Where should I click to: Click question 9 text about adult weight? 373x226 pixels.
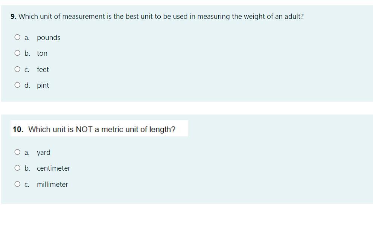[161, 17]
